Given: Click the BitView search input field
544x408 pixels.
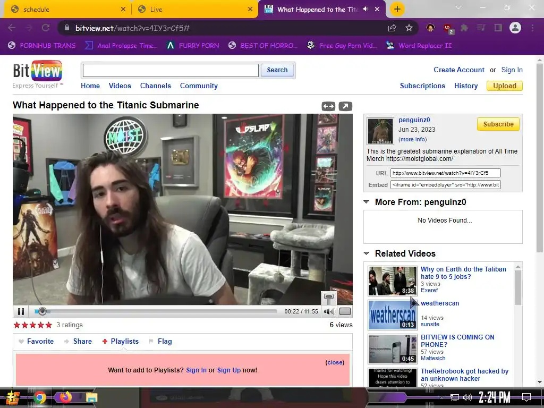Looking at the screenshot, I should click(x=171, y=71).
